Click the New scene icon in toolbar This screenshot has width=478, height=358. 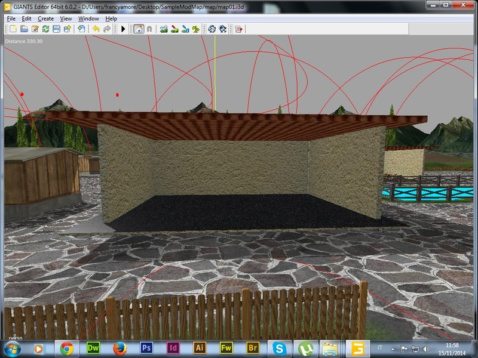13,29
